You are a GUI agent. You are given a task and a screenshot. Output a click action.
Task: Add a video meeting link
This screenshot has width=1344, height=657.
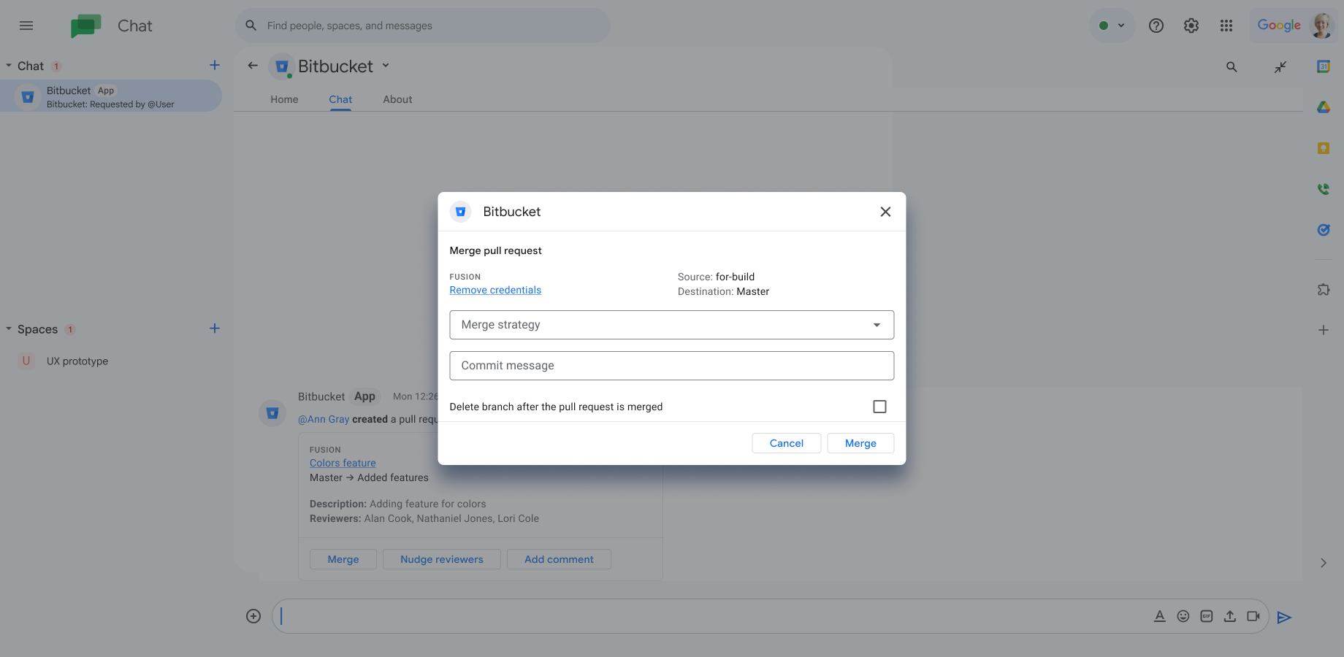pos(1253,616)
